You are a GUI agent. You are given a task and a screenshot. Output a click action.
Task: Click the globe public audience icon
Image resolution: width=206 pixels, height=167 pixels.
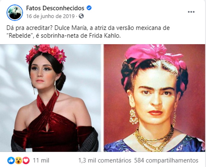coord(81,16)
